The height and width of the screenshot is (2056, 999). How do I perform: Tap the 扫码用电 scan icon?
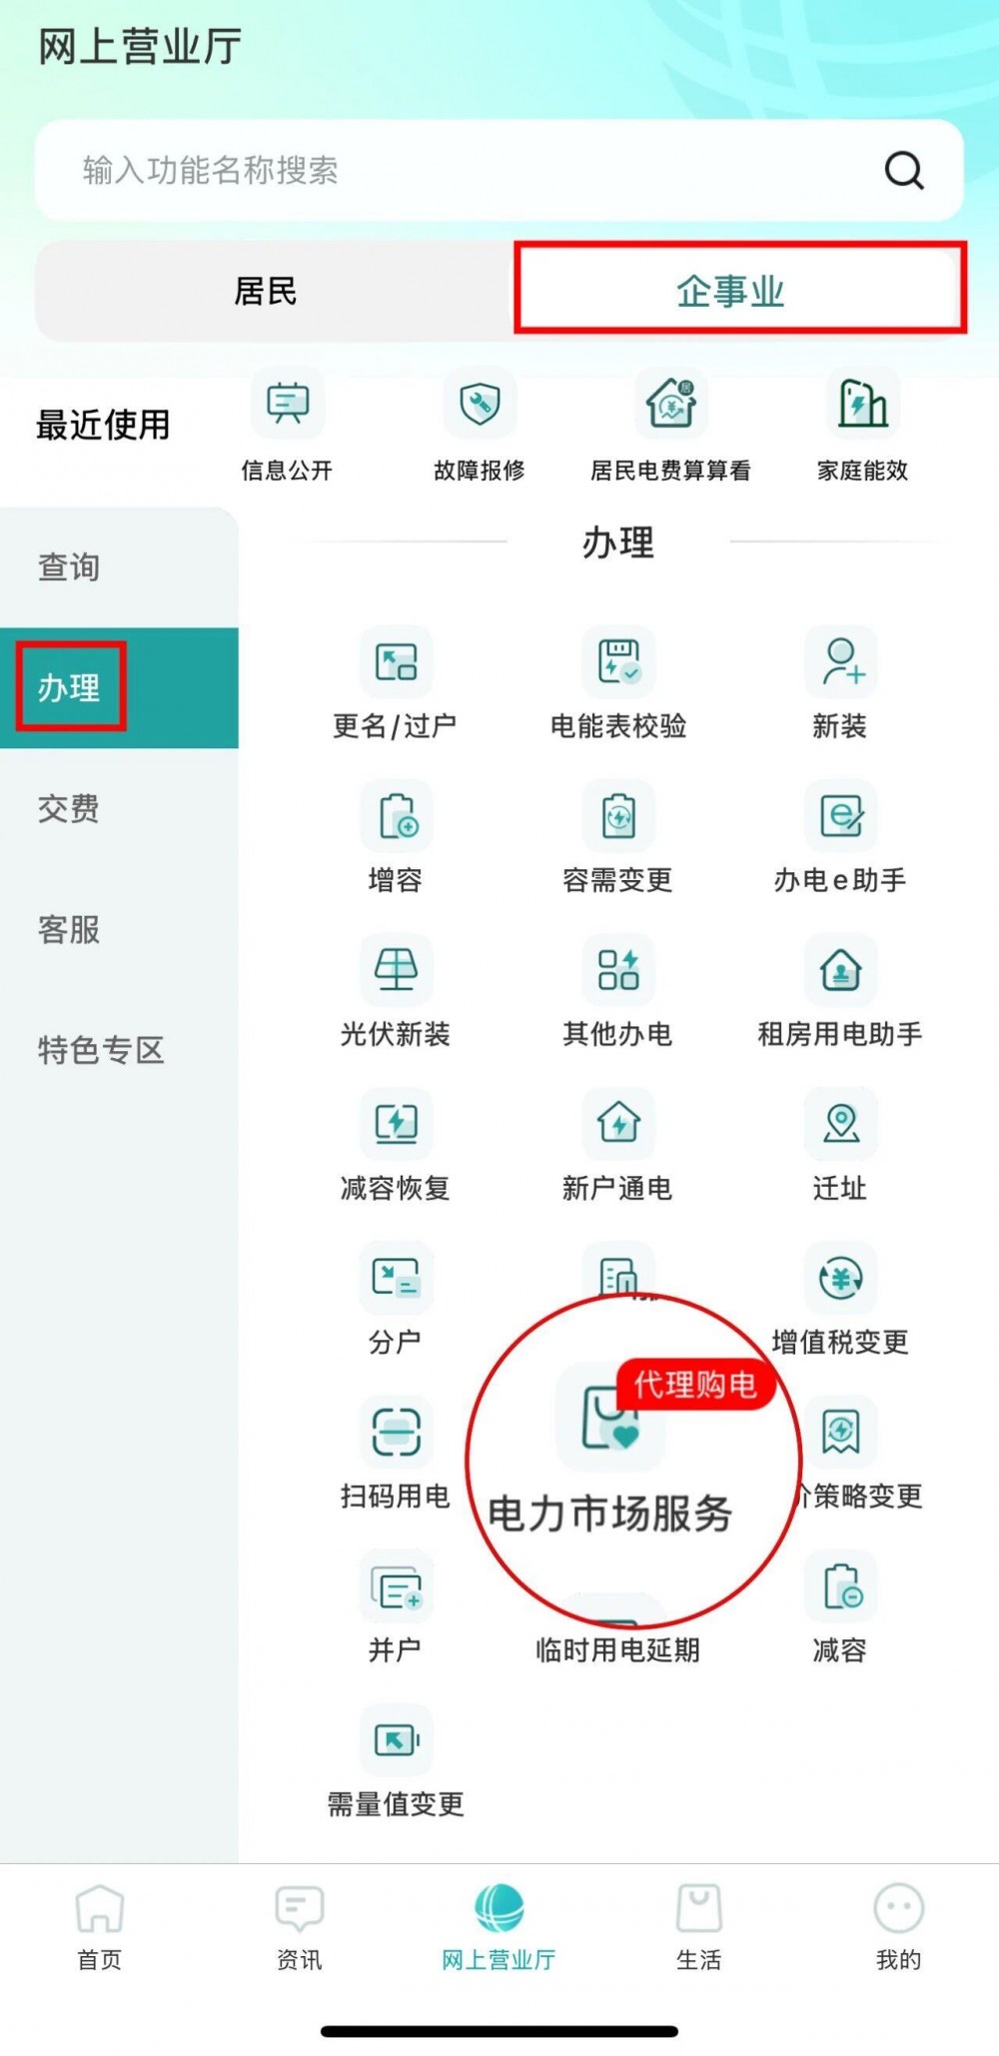[396, 1432]
